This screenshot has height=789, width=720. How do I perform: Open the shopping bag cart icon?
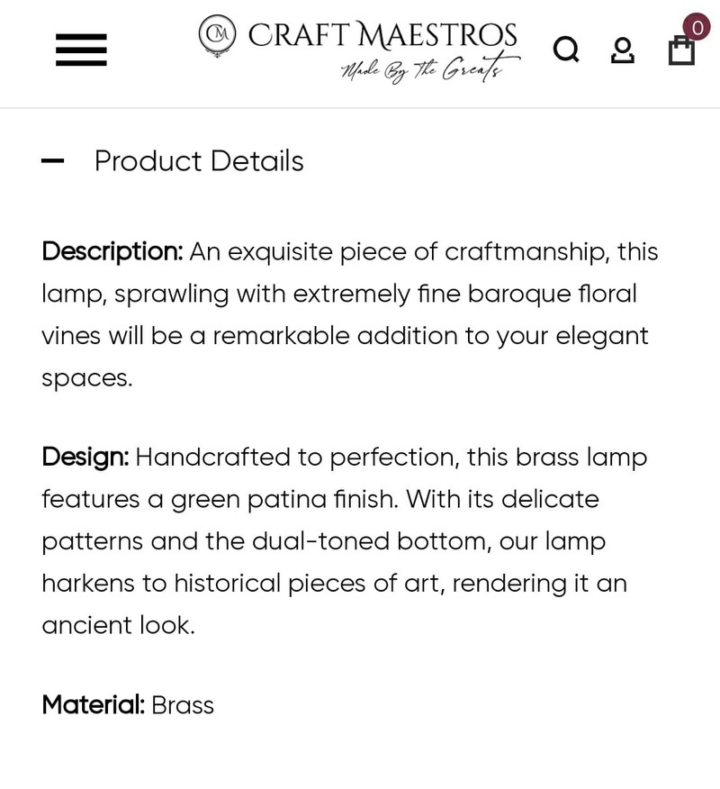point(681,50)
